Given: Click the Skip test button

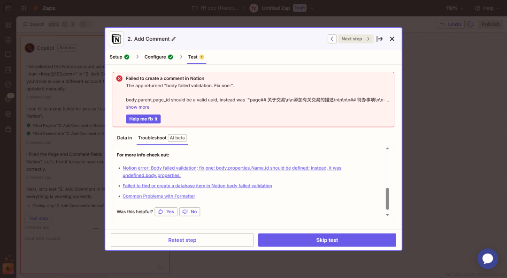Looking at the screenshot, I should coord(327,240).
